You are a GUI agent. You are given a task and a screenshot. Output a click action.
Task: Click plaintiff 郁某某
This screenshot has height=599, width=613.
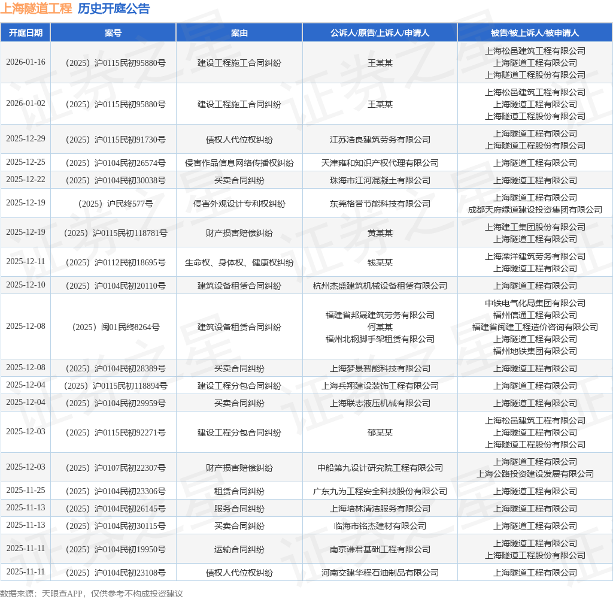(380, 432)
